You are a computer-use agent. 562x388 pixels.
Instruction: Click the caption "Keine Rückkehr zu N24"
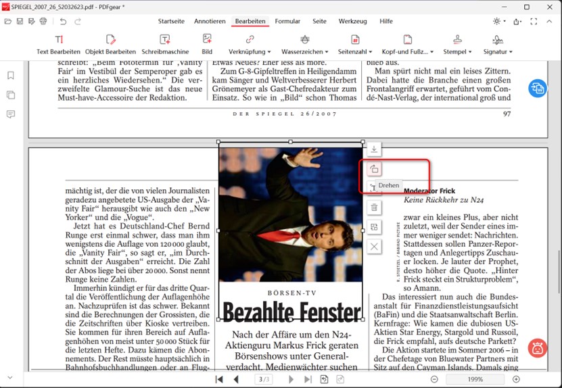444,200
